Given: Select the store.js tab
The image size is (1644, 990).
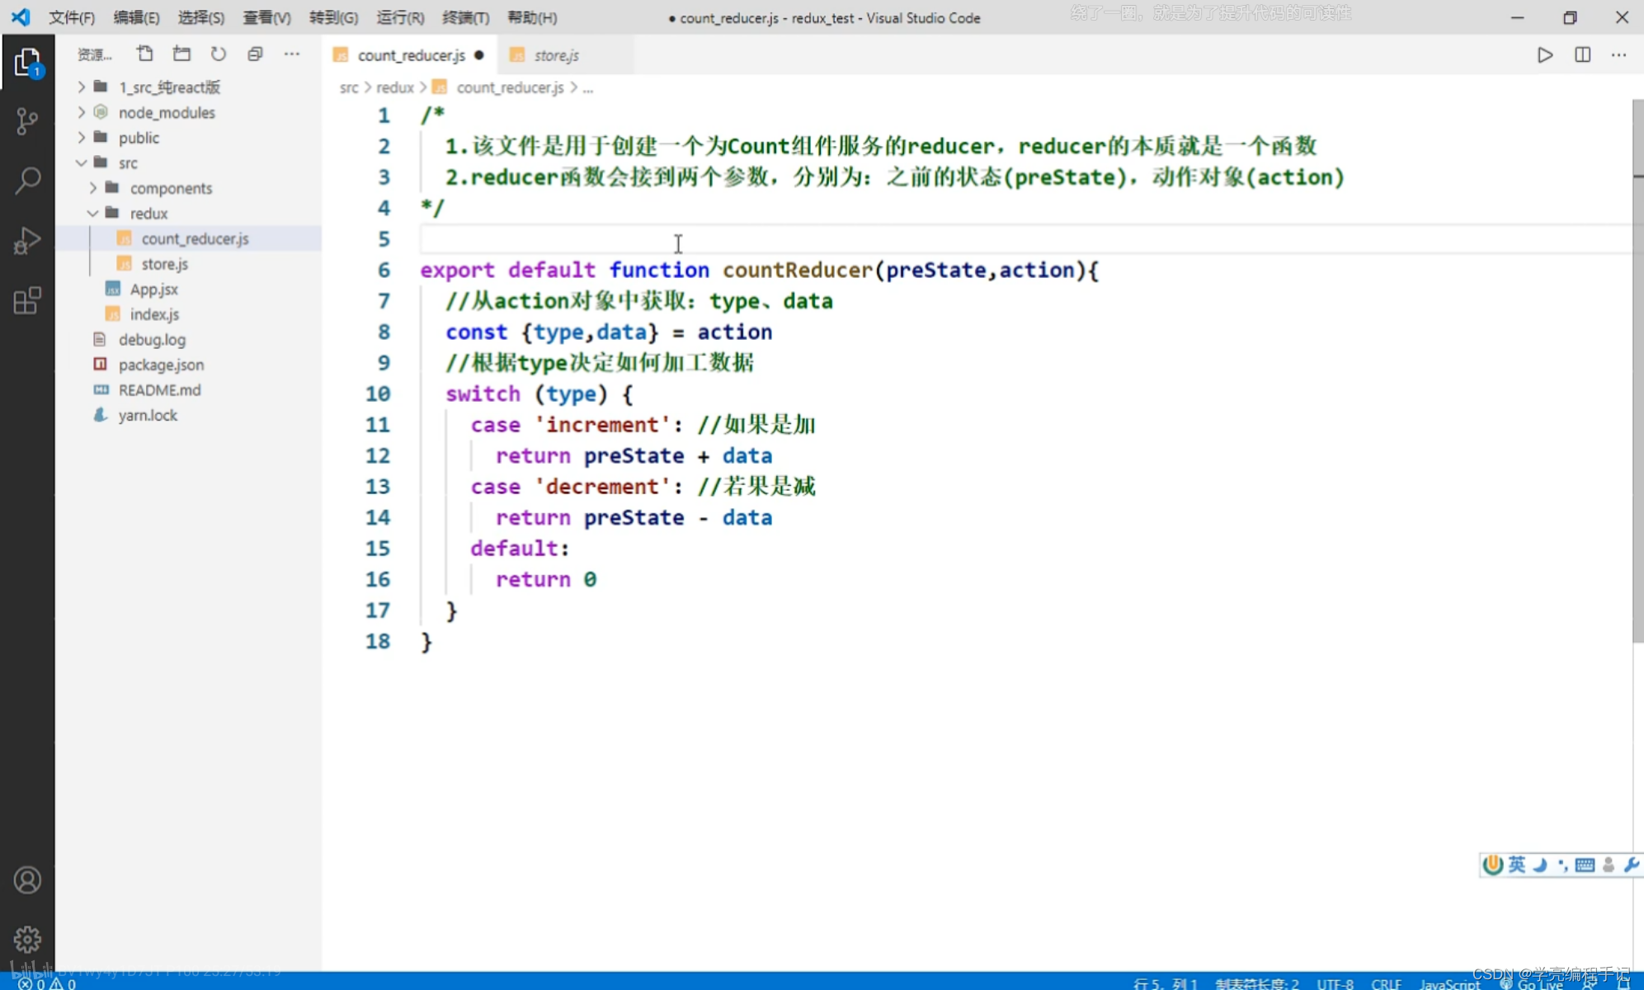Looking at the screenshot, I should coord(552,55).
